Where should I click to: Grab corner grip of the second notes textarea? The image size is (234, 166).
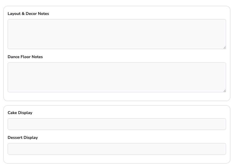tap(224, 91)
